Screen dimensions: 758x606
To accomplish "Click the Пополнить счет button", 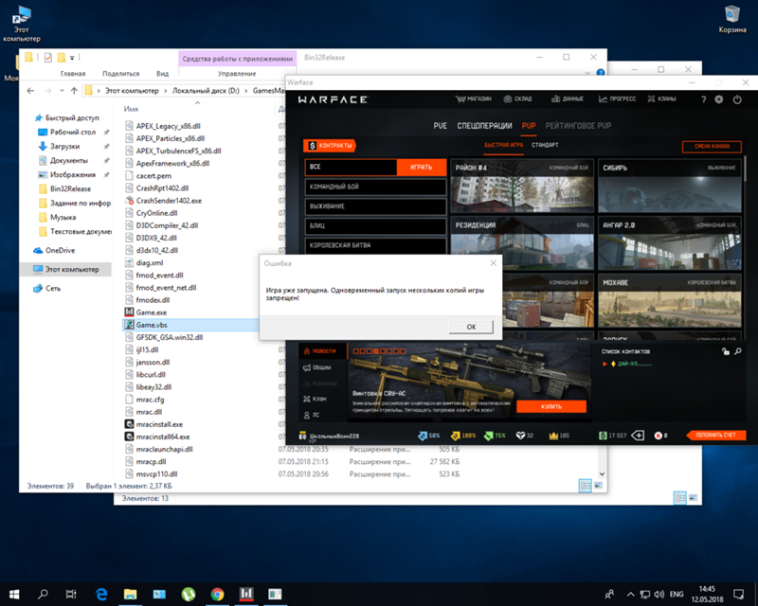I will (715, 436).
